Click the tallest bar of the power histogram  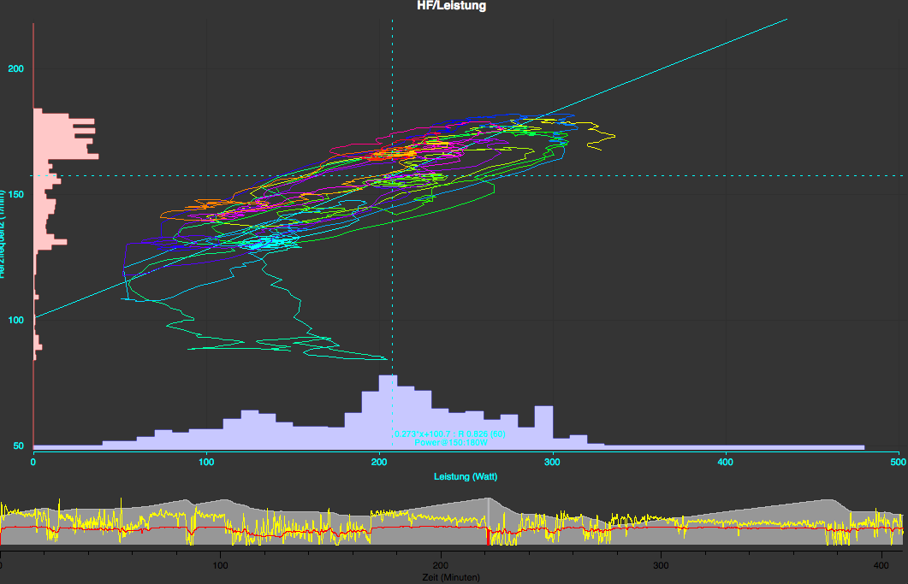[x=388, y=412]
